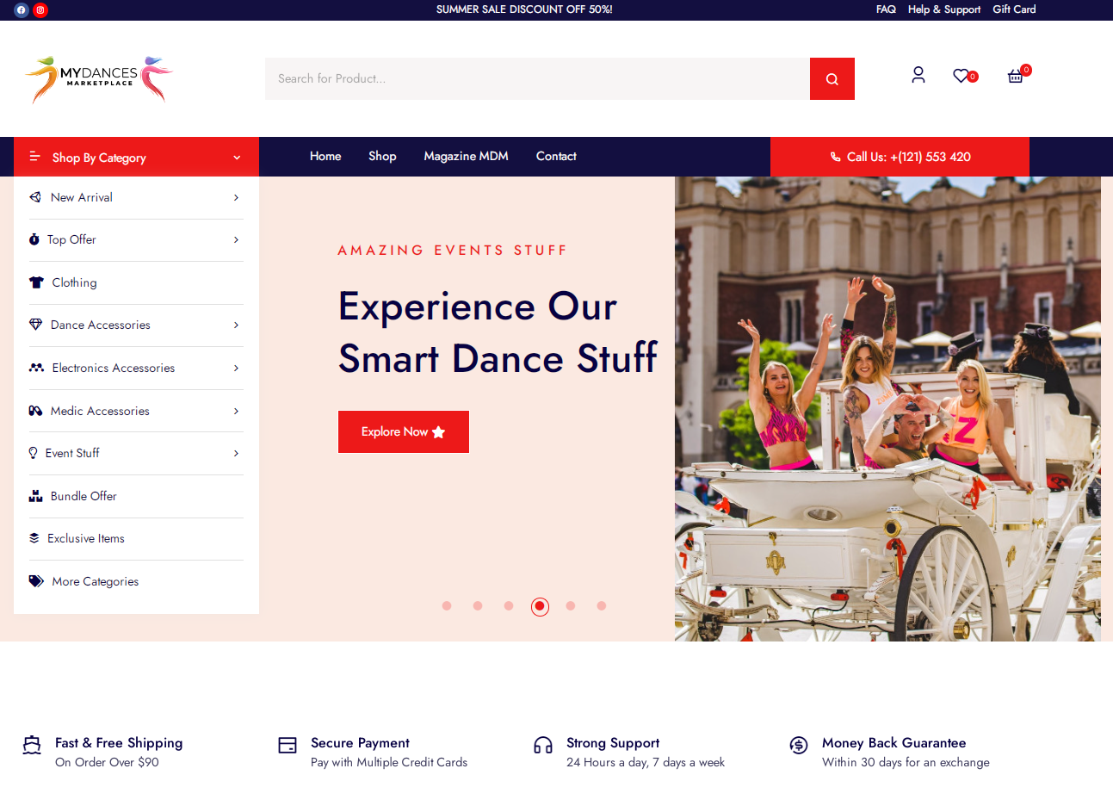Click the red search magnifier button

click(x=832, y=79)
